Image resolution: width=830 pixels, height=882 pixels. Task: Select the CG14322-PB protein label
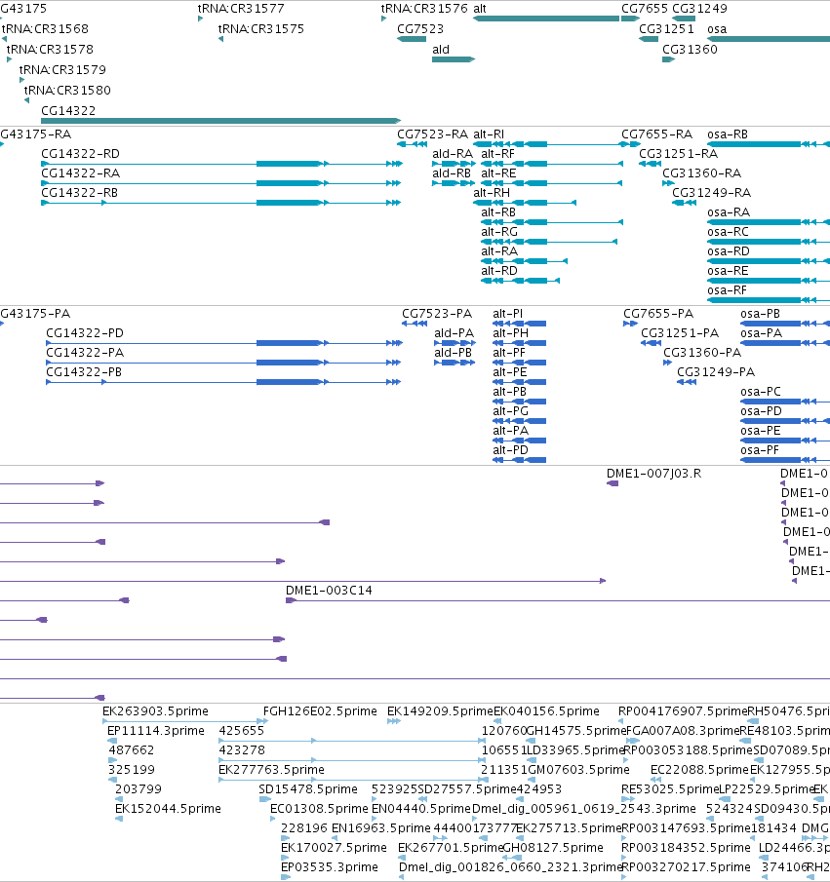(84, 372)
